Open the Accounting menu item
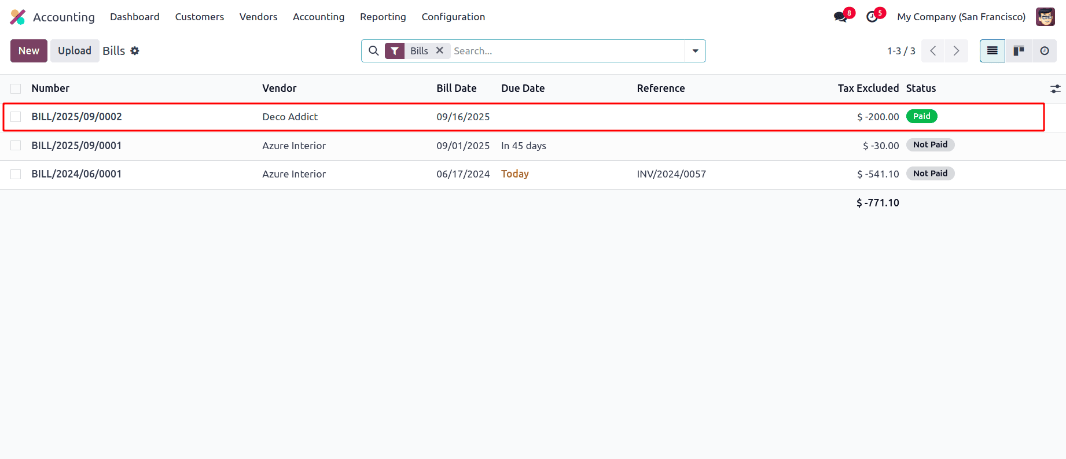This screenshot has height=459, width=1066. click(x=319, y=17)
